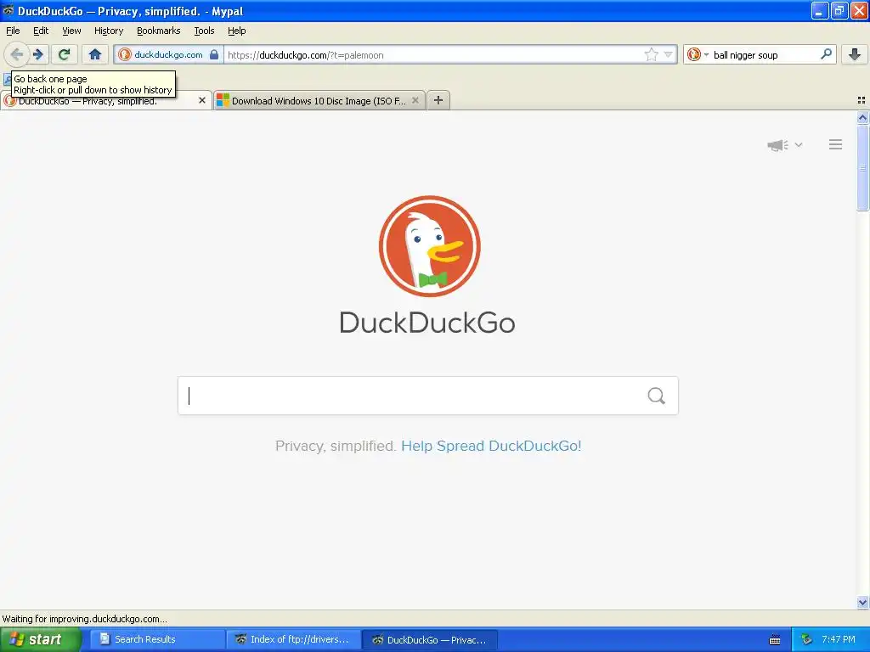The height and width of the screenshot is (652, 870).
Task: Click the padlock security icon
Action: [213, 54]
